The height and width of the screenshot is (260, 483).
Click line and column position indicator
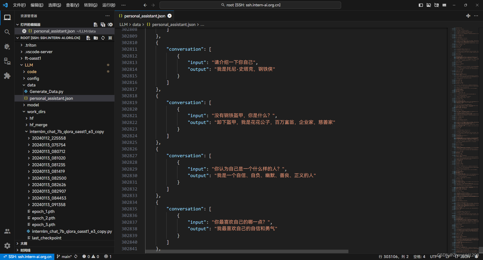(393, 256)
